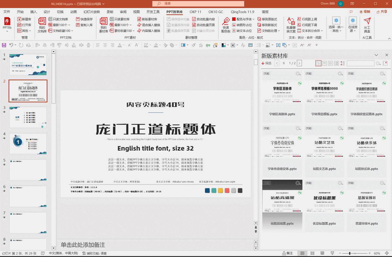Click the sort order icon in material panel
392x257 pixels.
click(343, 63)
